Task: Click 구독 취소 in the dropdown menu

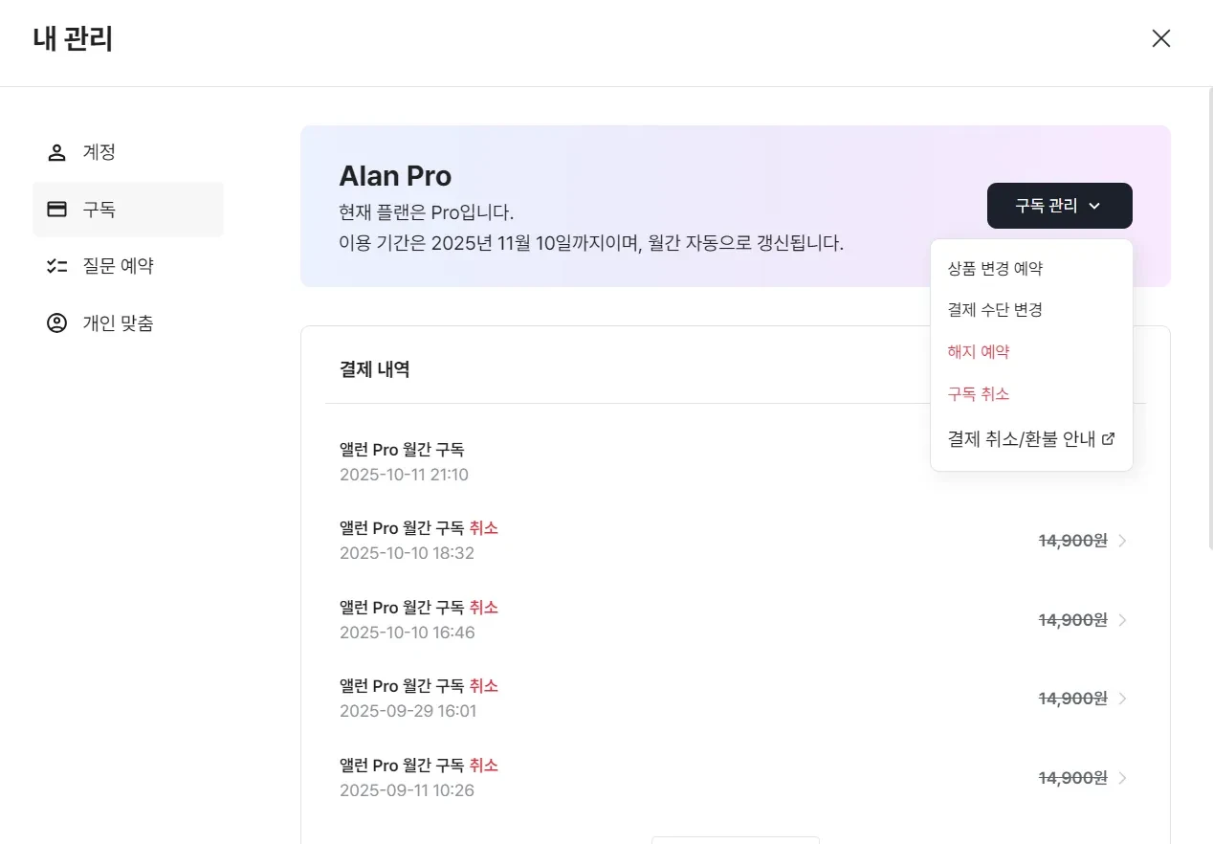Action: [x=979, y=394]
